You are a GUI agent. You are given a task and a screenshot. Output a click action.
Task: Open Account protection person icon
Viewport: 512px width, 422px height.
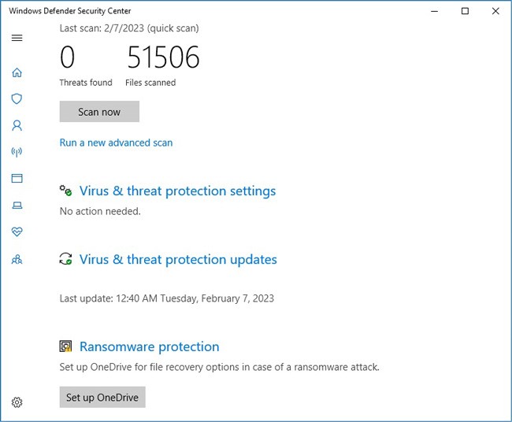[x=17, y=125]
